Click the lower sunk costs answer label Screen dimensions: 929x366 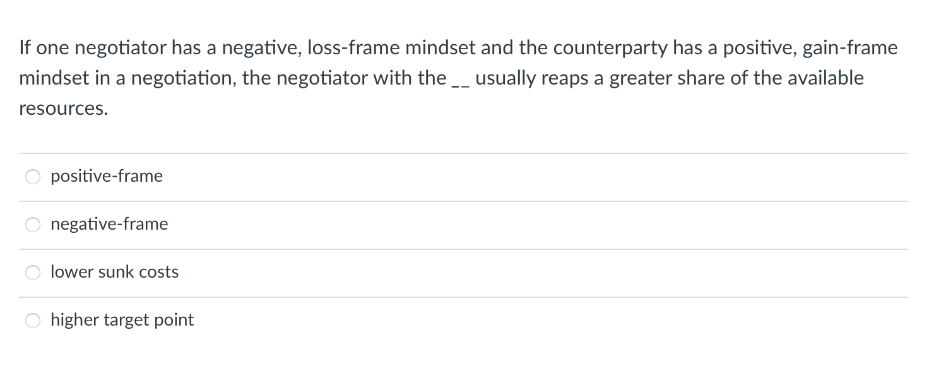[114, 272]
